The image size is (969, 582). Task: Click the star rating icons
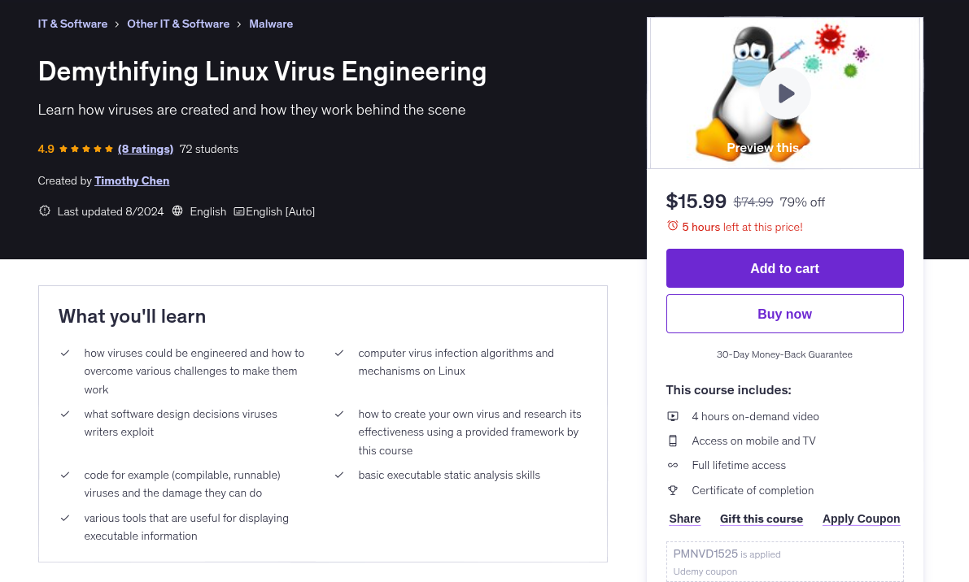(x=86, y=149)
